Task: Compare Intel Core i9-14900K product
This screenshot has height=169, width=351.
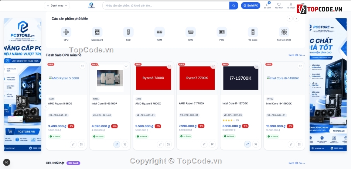Action: 291,144
